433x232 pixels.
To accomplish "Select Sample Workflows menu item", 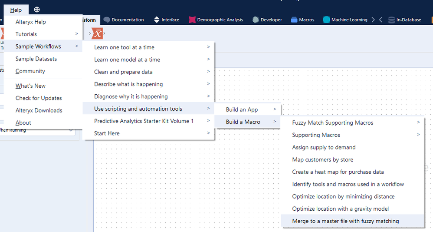I will (x=43, y=46).
